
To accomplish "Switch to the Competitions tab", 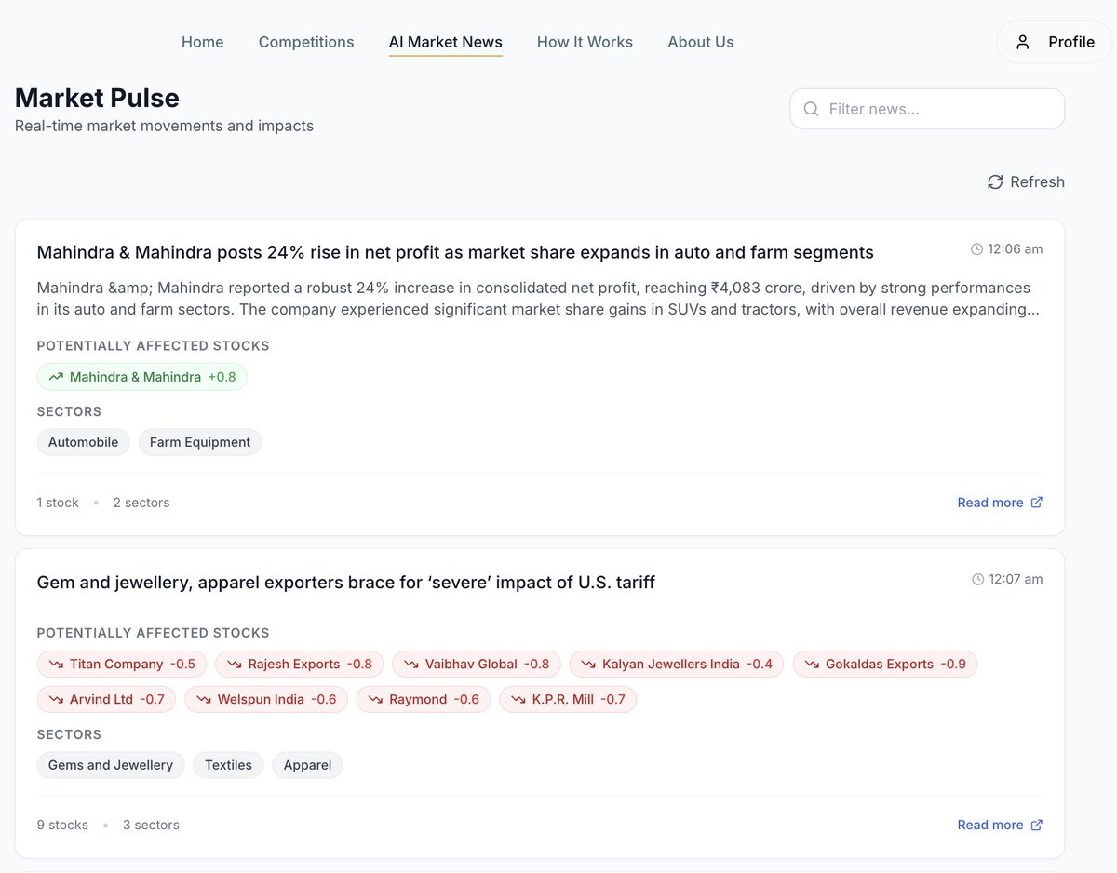I will (305, 42).
